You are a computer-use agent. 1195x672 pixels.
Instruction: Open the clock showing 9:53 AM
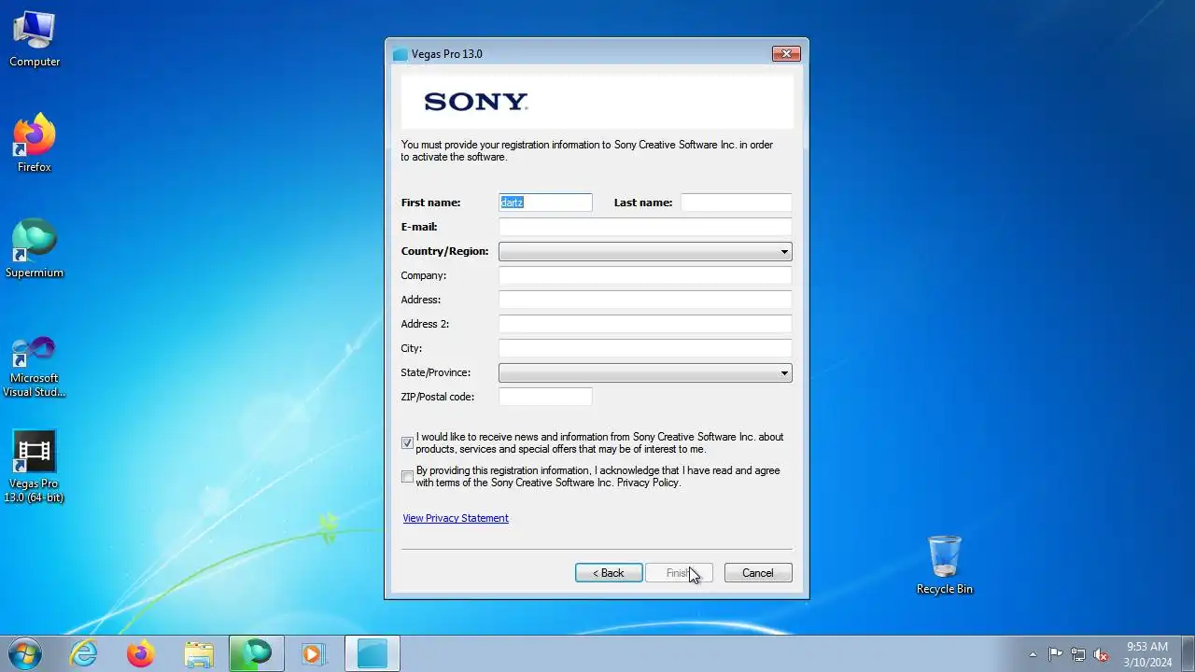pos(1147,653)
